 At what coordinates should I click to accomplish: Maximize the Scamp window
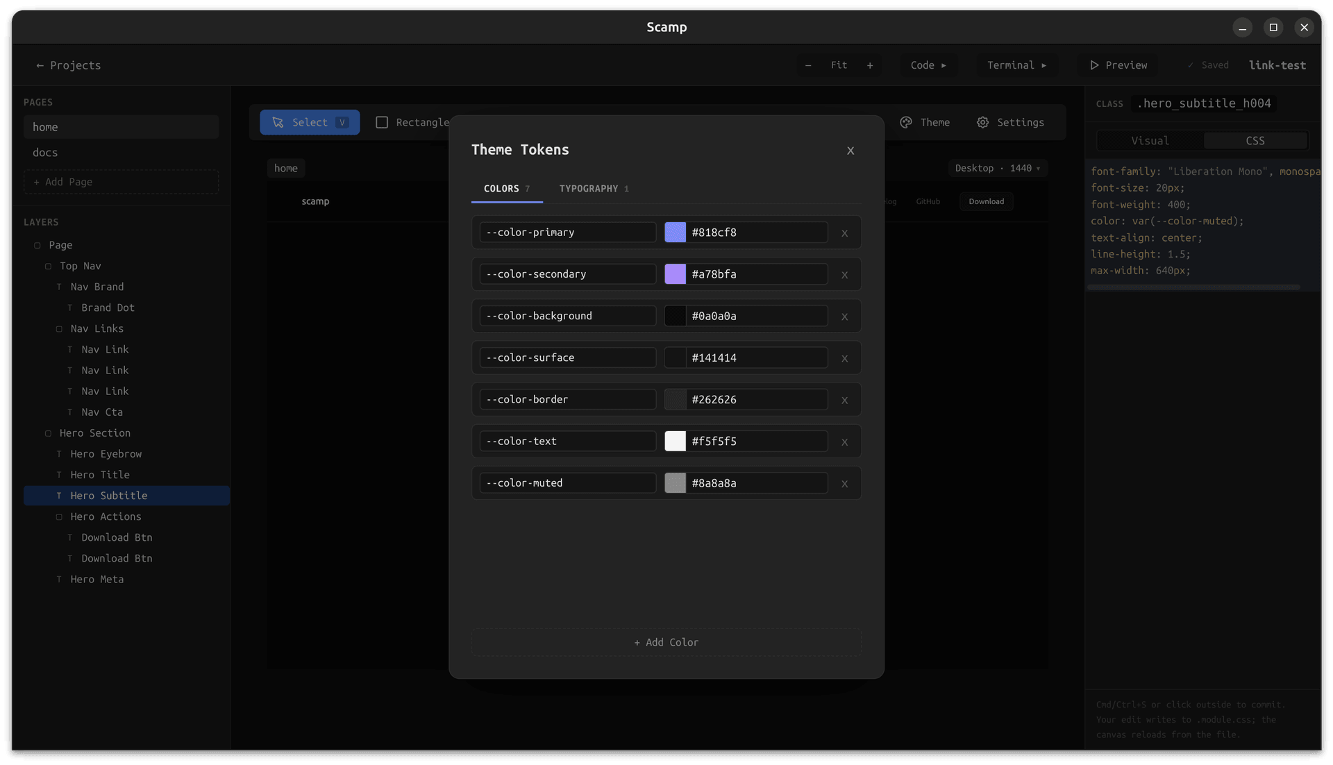click(x=1273, y=27)
